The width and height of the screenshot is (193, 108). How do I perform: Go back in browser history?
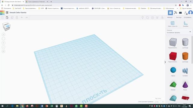pos(2,5)
